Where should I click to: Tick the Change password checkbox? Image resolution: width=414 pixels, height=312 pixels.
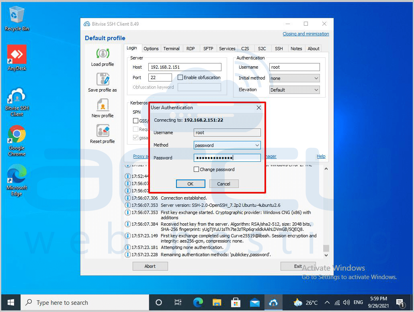point(196,169)
